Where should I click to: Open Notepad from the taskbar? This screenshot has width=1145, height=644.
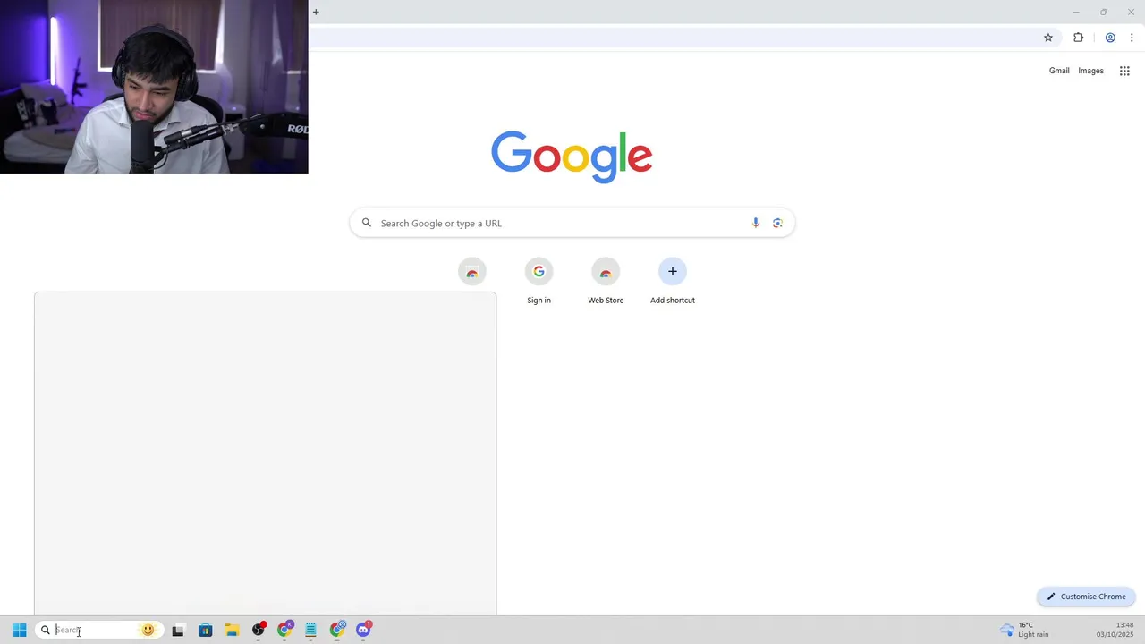tap(310, 630)
